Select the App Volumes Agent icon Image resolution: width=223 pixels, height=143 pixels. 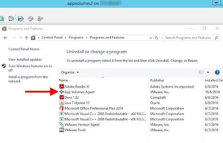(61, 92)
